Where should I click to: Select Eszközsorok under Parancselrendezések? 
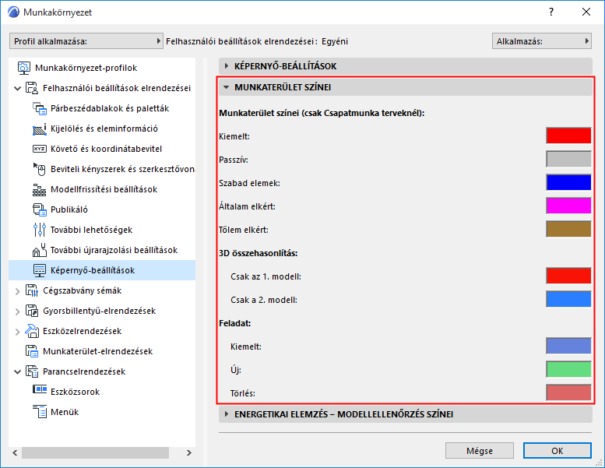(x=76, y=392)
